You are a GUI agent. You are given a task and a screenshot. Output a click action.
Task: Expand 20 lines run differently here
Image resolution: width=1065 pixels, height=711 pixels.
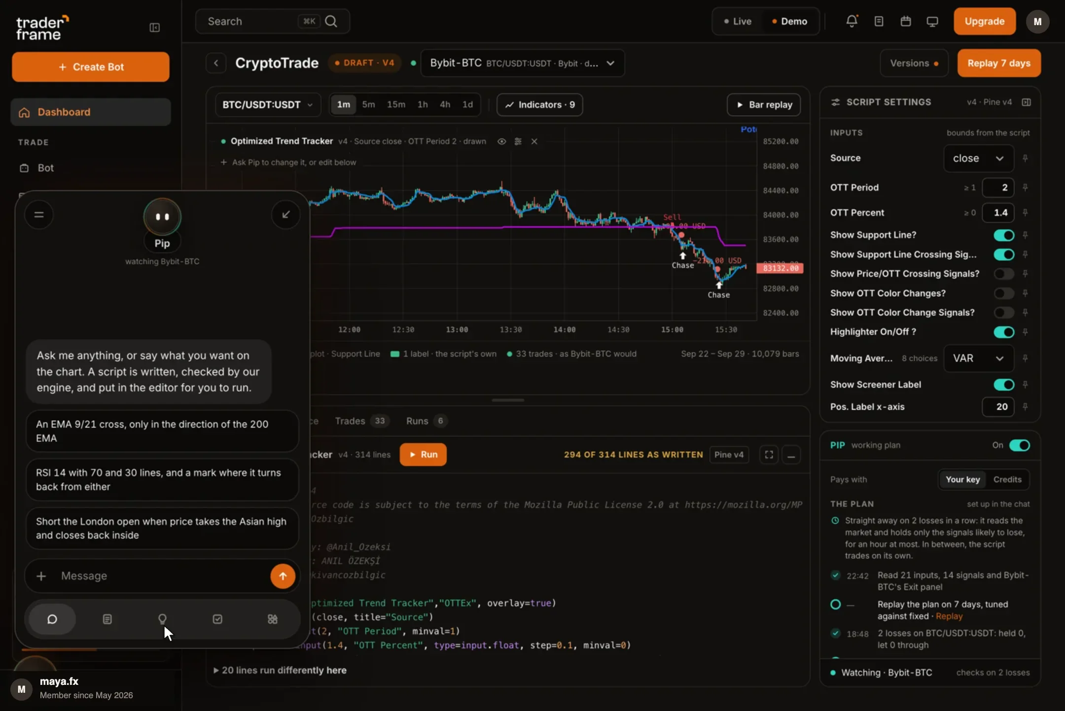pyautogui.click(x=280, y=670)
